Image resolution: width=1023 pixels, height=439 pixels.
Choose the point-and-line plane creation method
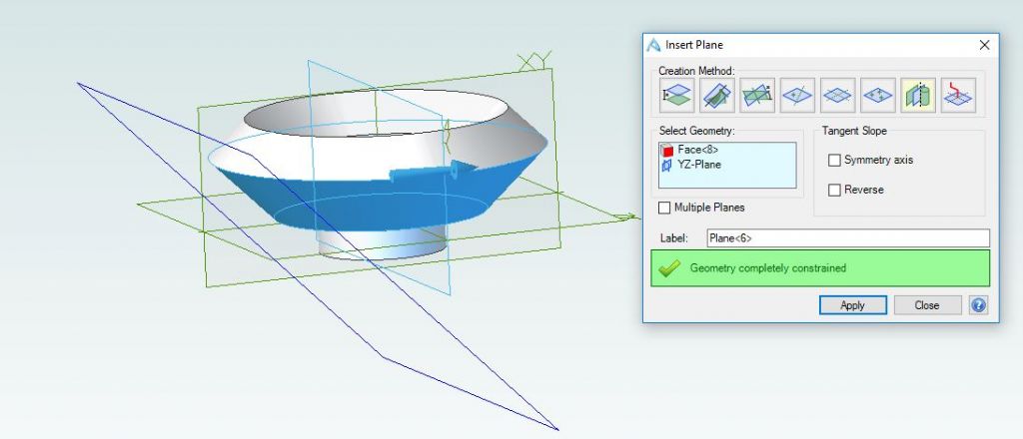click(797, 95)
